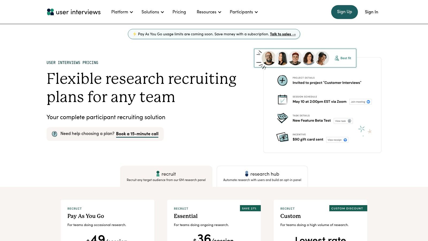Open the Book a 15-minute call link

point(137,134)
